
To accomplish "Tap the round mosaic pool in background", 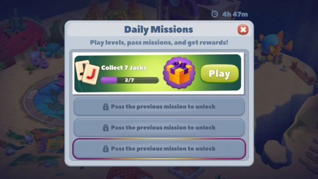I will [44, 100].
